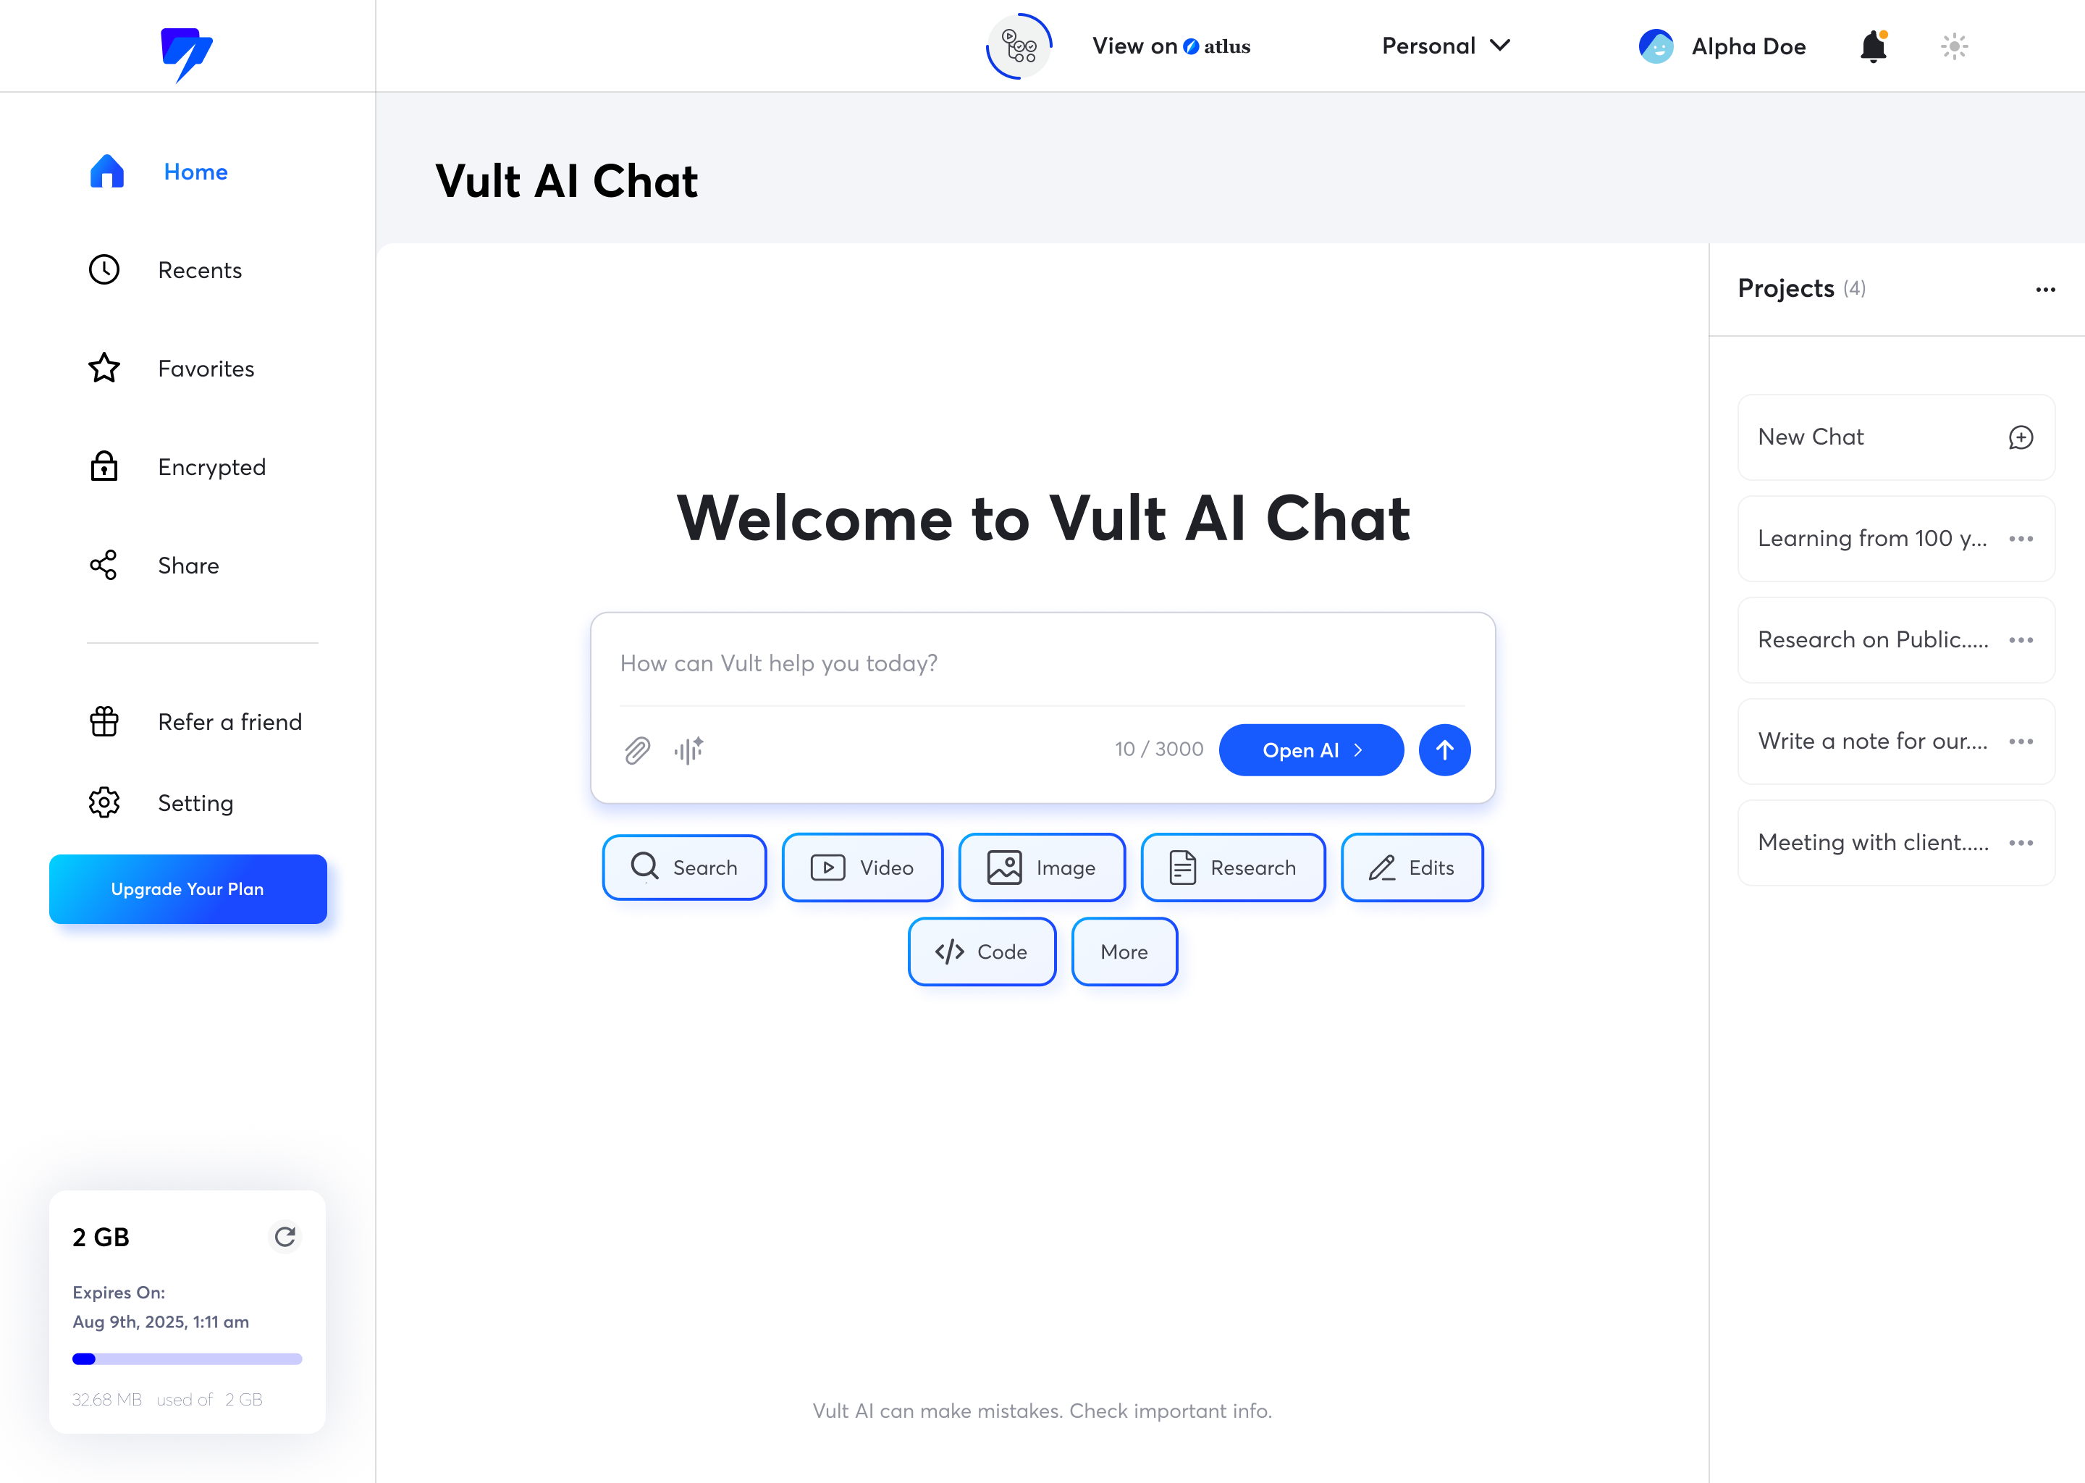Click the refresh storage indicator icon
The image size is (2085, 1483).
click(284, 1236)
